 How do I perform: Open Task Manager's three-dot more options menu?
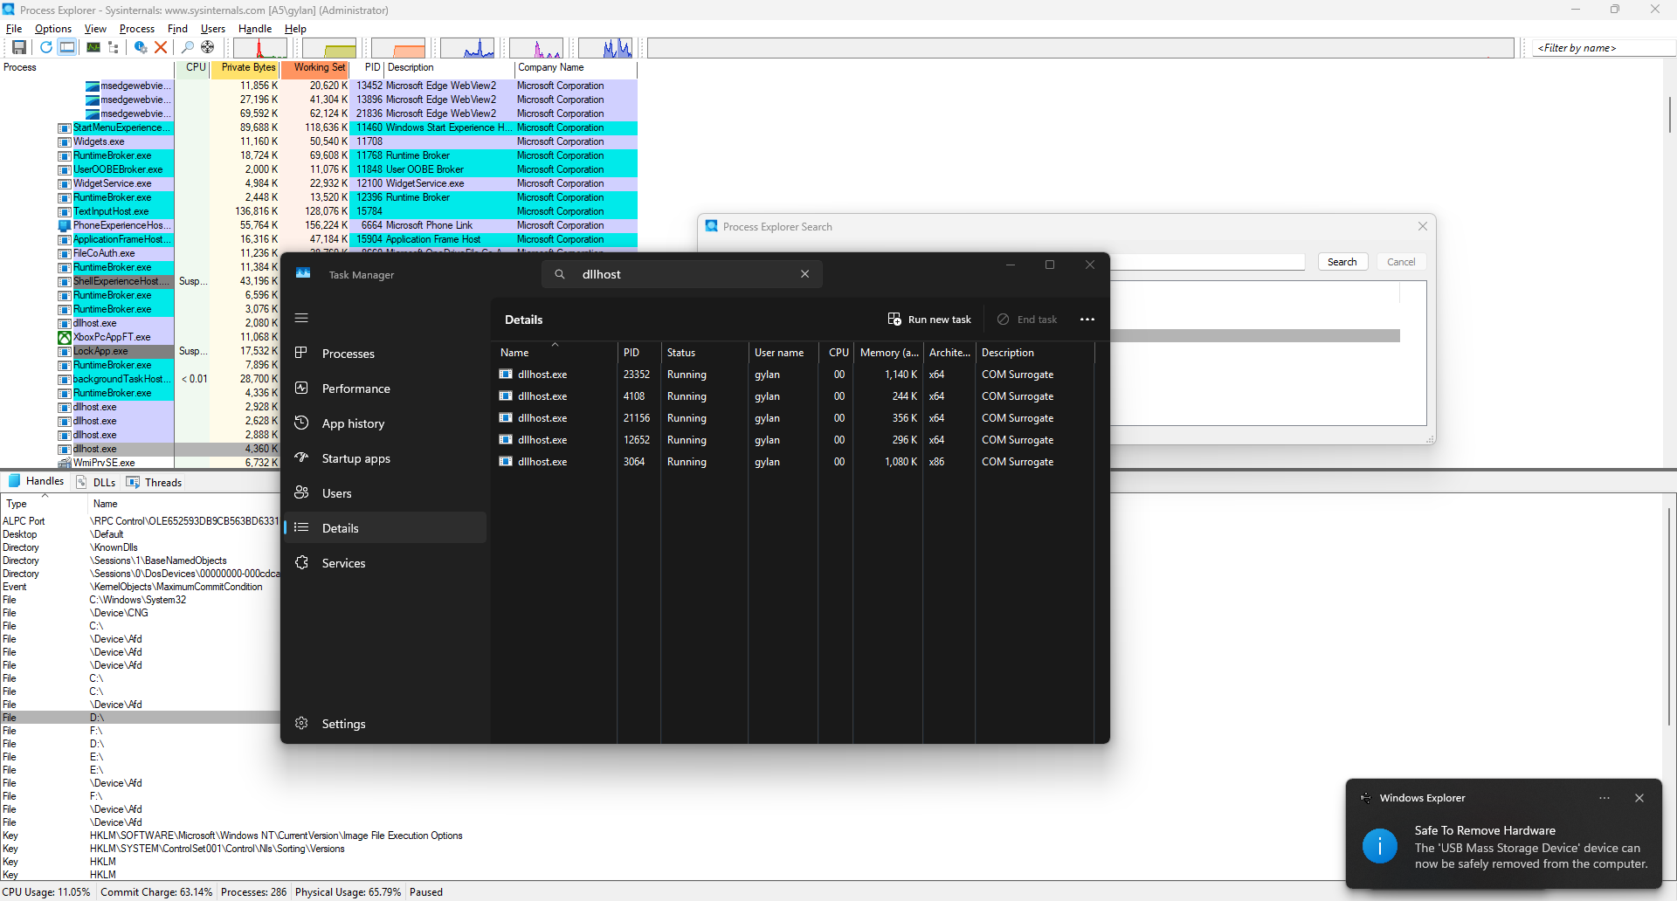pos(1087,320)
